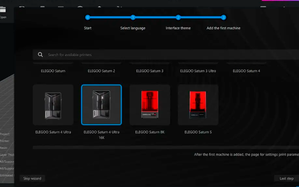Click the search magnifier icon
299x187 pixels.
click(x=40, y=55)
